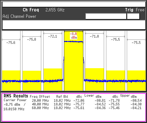Click the Trig label
The width and height of the screenshot is (147, 123).
coord(129,10)
